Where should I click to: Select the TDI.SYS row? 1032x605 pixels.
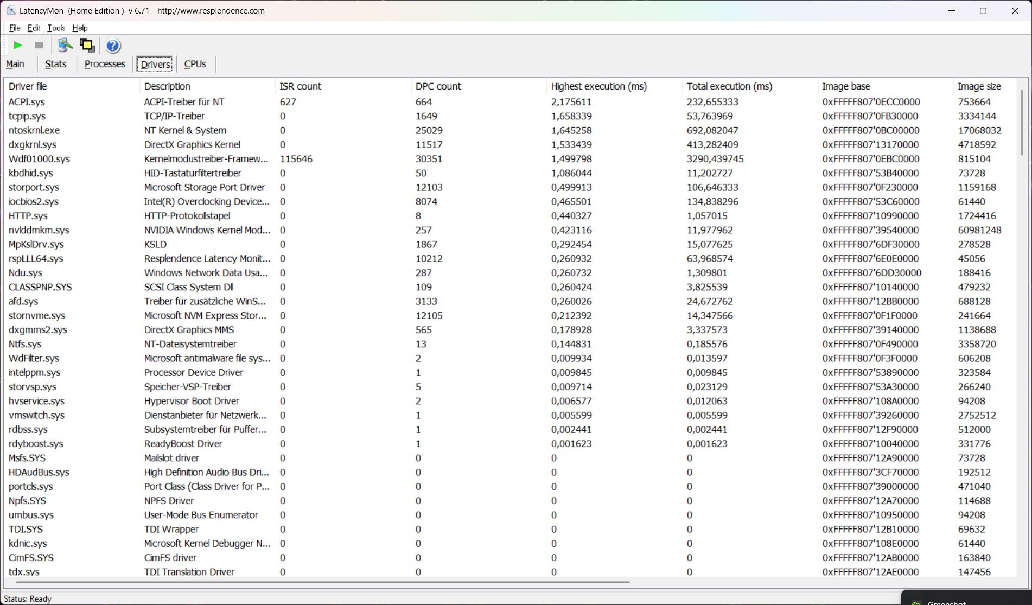pyautogui.click(x=510, y=529)
